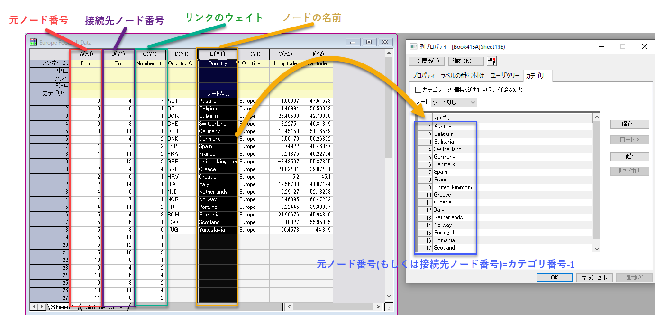Switch to the プロパティ tab

pyautogui.click(x=424, y=76)
